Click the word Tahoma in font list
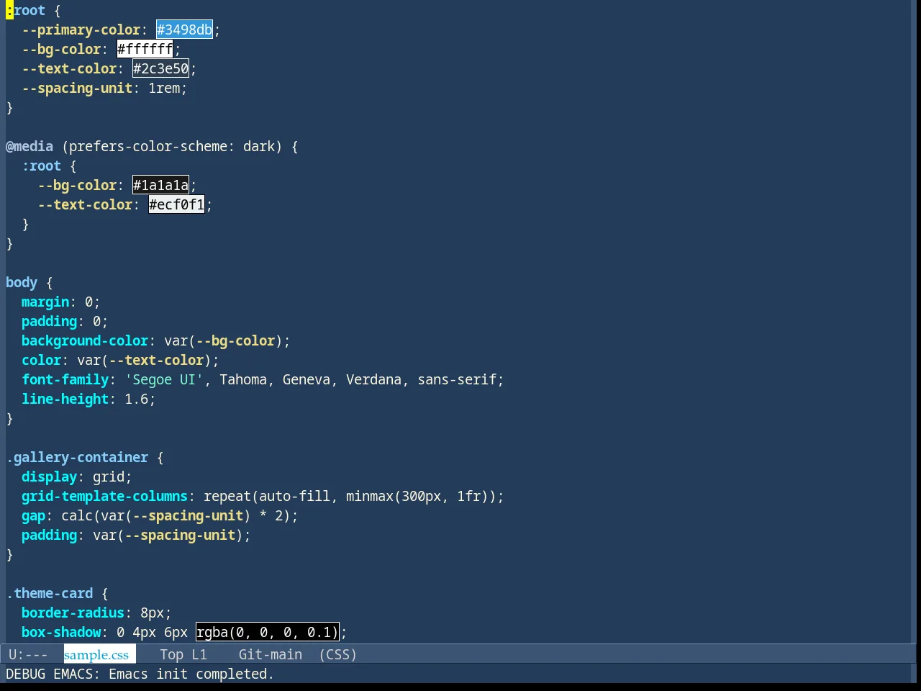The width and height of the screenshot is (921, 691). pos(243,379)
